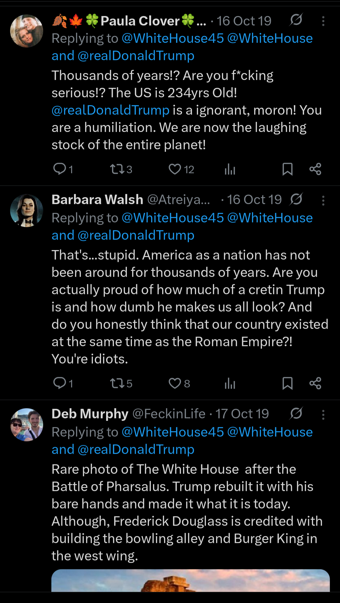The image size is (340, 603).
Task: Share Paula Clover's tweet
Action: [x=315, y=169]
